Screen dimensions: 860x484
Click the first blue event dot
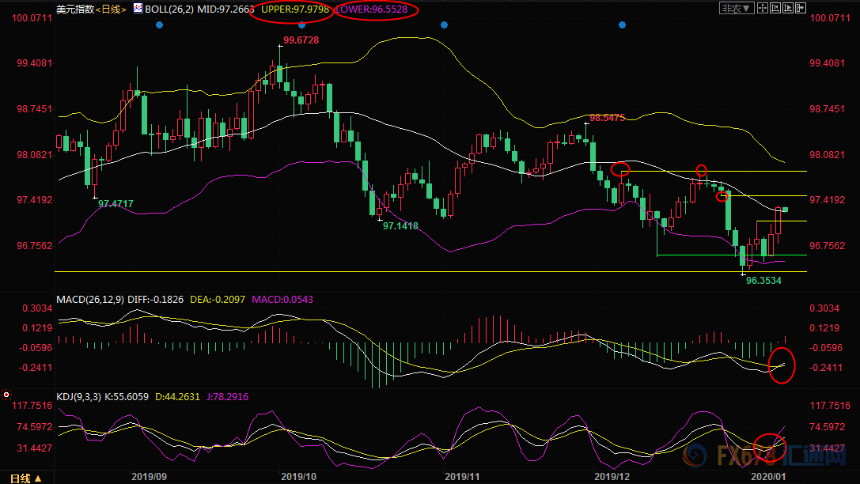coord(160,25)
